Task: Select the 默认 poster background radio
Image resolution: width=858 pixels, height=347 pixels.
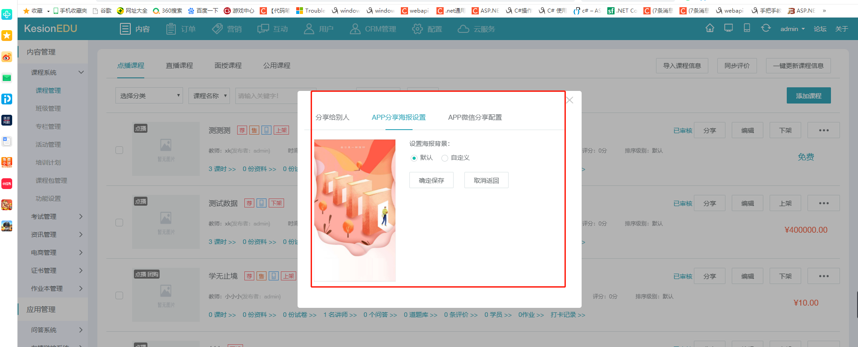Action: tap(414, 158)
